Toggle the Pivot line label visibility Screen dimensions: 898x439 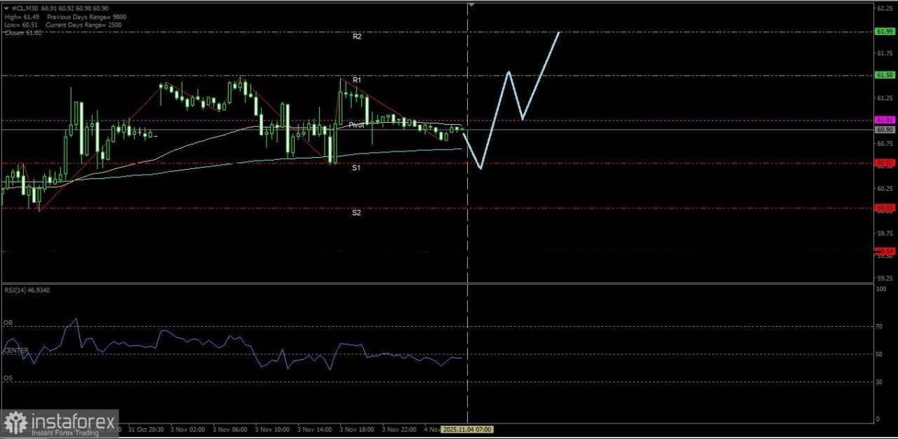(356, 125)
